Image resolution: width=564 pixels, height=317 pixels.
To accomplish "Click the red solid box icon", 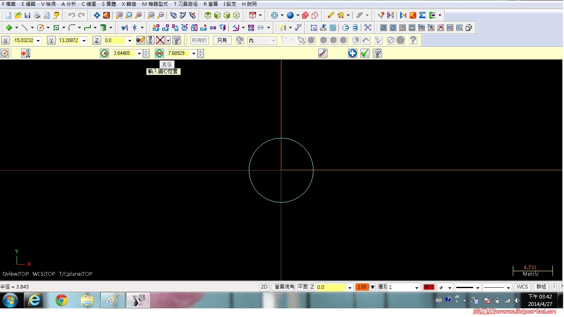I will pyautogui.click(x=306, y=15).
